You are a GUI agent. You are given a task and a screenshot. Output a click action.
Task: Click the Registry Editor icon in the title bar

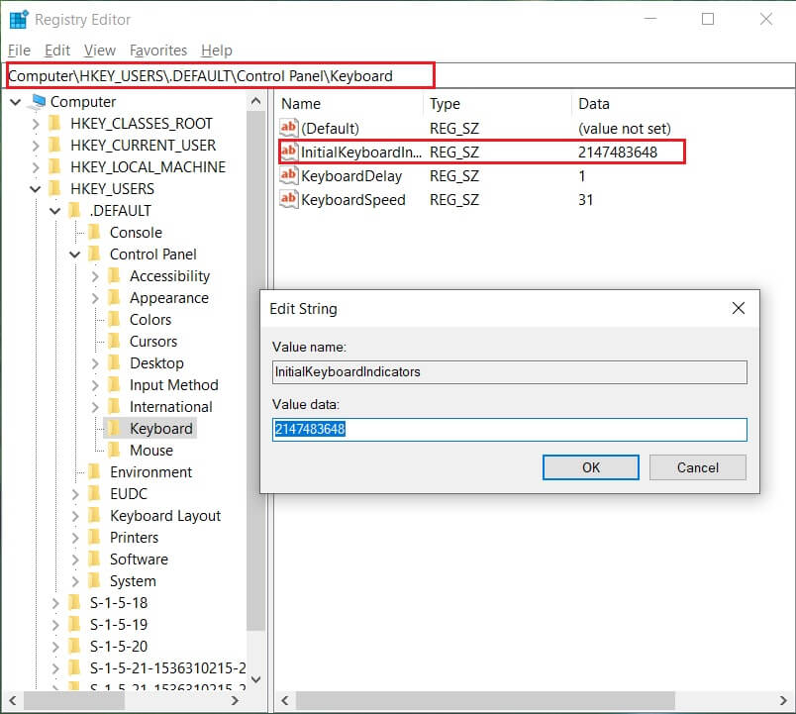tap(18, 19)
